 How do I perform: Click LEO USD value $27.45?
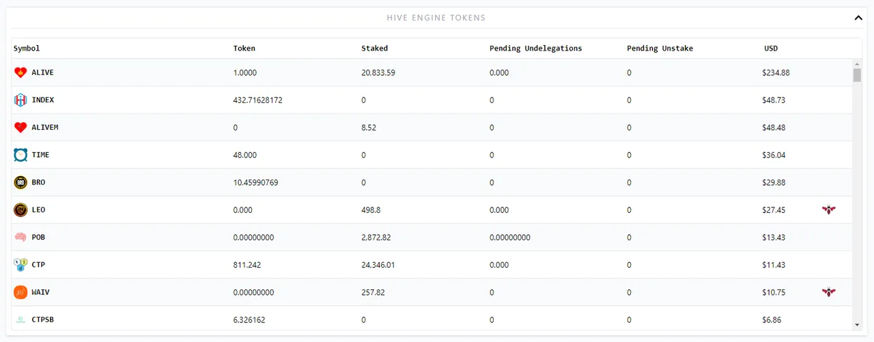(x=774, y=210)
